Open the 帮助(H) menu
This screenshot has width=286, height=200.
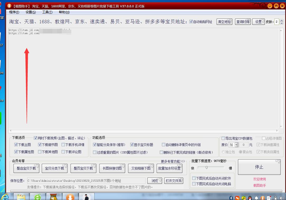tap(63, 12)
